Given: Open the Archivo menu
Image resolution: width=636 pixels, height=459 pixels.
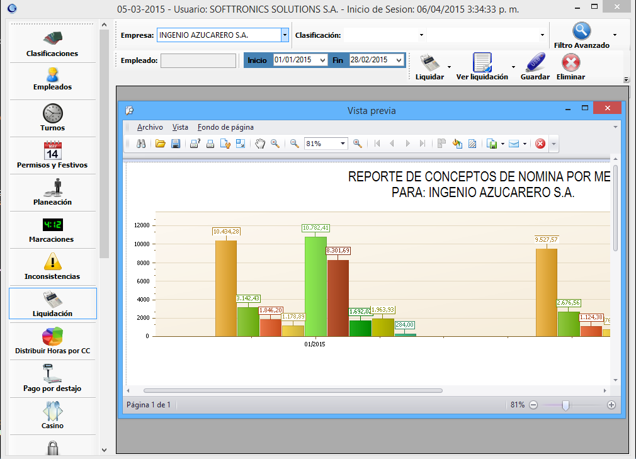Looking at the screenshot, I should 150,127.
